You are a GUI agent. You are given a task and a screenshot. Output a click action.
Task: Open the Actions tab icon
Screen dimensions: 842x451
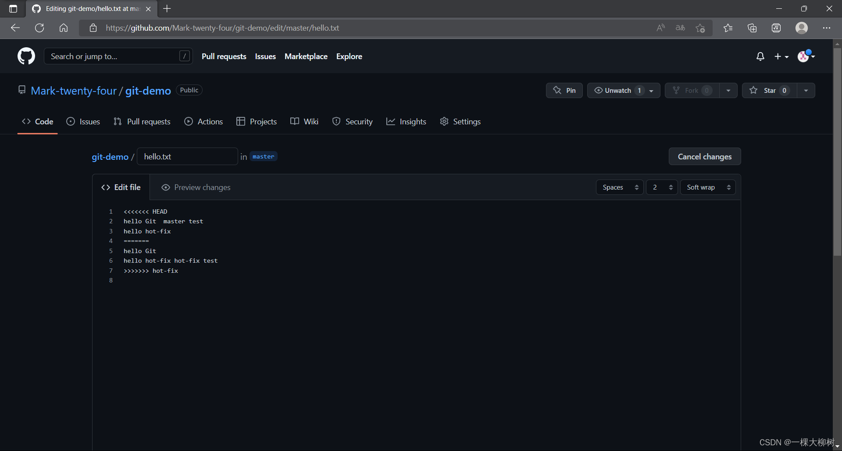[x=188, y=121]
